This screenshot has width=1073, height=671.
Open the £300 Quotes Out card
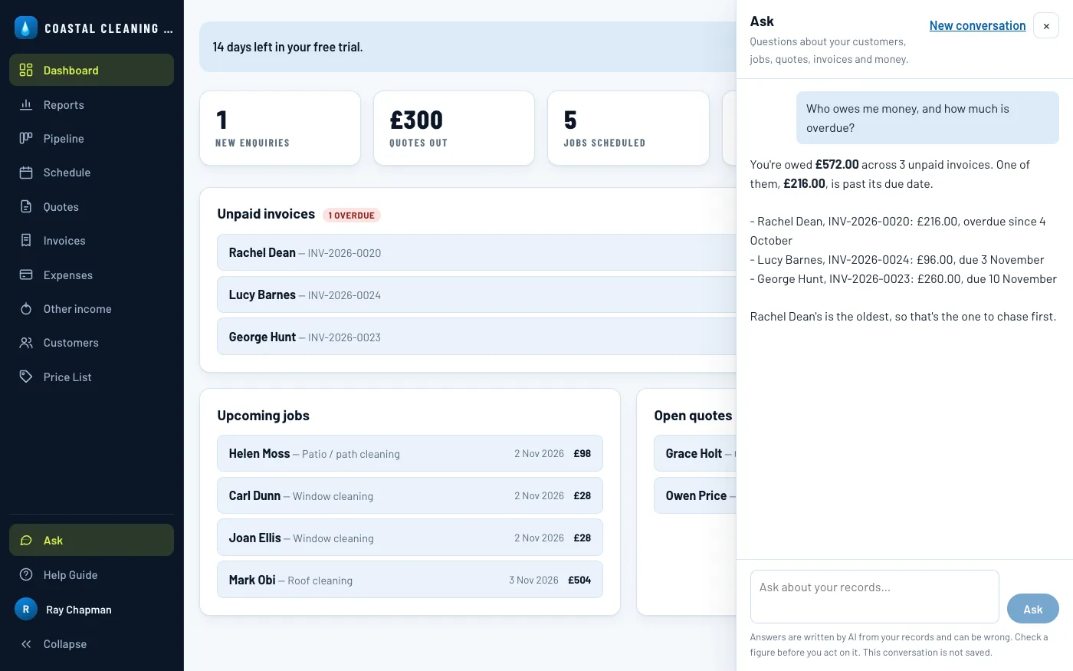(454, 128)
